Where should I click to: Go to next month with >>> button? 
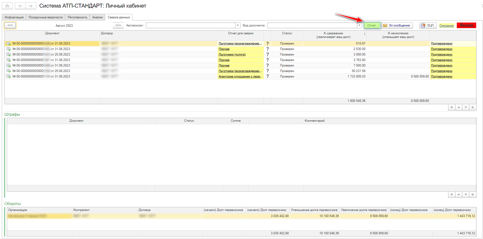coord(118,25)
